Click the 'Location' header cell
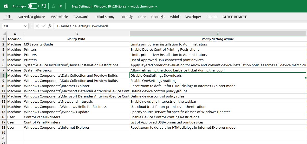The width and height of the screenshot is (307, 144). point(15,39)
